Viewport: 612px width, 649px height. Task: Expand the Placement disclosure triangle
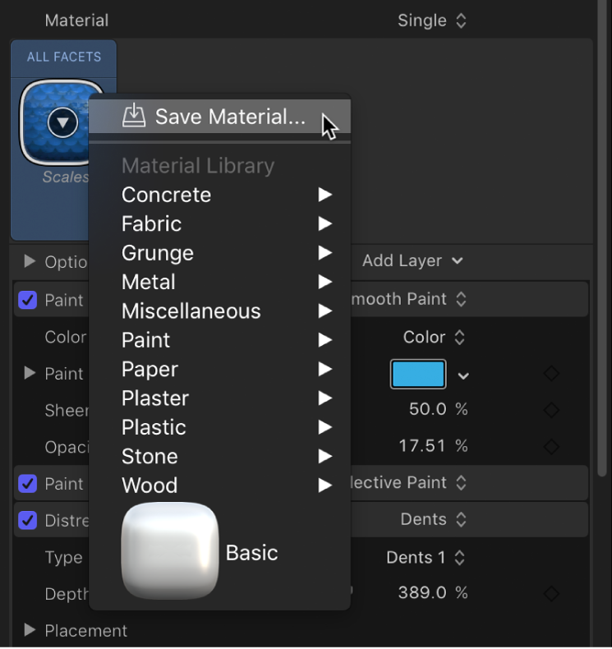30,630
